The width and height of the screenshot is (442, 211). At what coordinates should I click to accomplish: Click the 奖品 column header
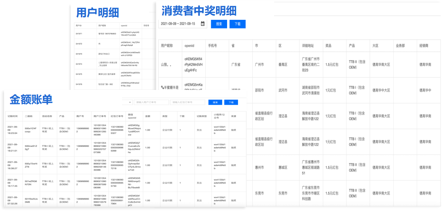328,46
